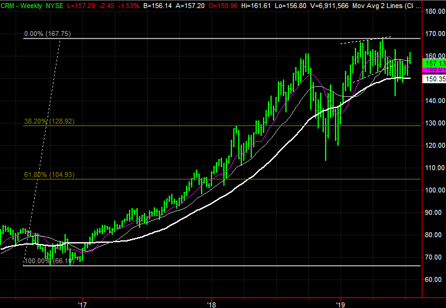Click the volume readout V=6,911,566
The width and height of the screenshot is (446, 308).
click(329, 6)
